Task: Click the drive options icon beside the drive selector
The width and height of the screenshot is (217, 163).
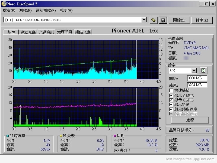Action: pyautogui.click(x=154, y=20)
